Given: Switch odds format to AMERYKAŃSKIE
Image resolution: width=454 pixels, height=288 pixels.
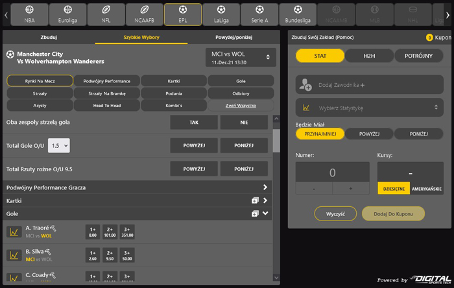Looking at the screenshot, I should point(427,188).
